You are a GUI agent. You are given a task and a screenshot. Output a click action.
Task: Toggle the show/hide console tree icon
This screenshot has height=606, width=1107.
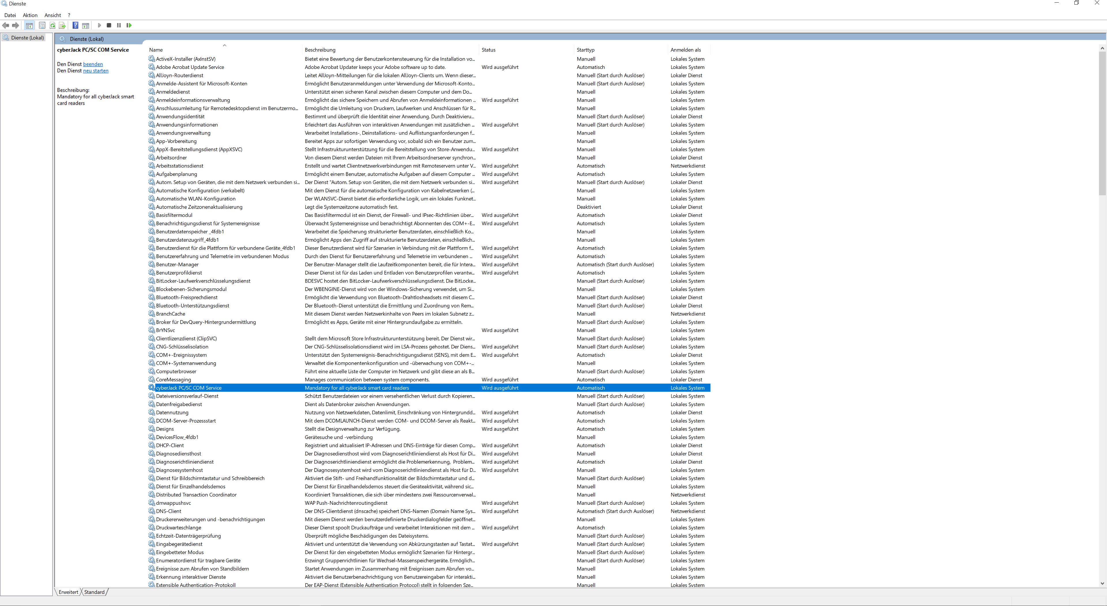[29, 25]
